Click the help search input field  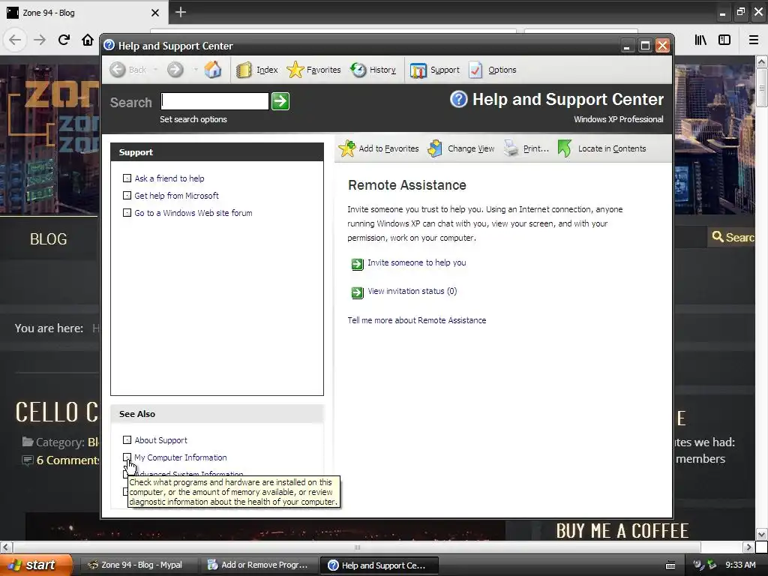pos(215,101)
